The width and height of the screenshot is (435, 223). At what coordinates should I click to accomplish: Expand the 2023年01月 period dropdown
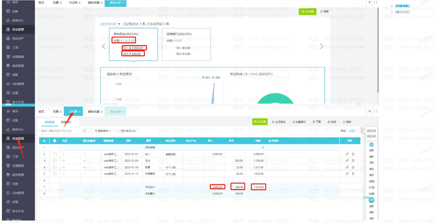(110, 24)
